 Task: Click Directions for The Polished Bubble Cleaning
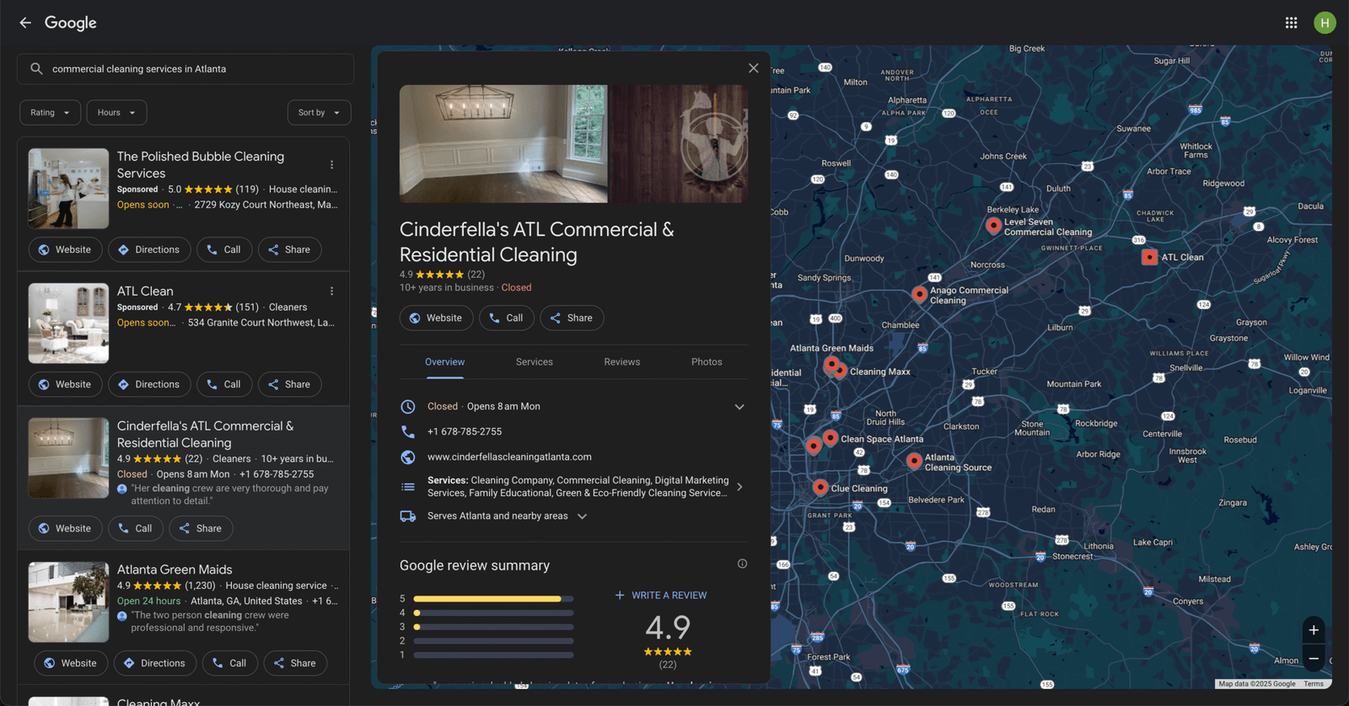(x=148, y=249)
